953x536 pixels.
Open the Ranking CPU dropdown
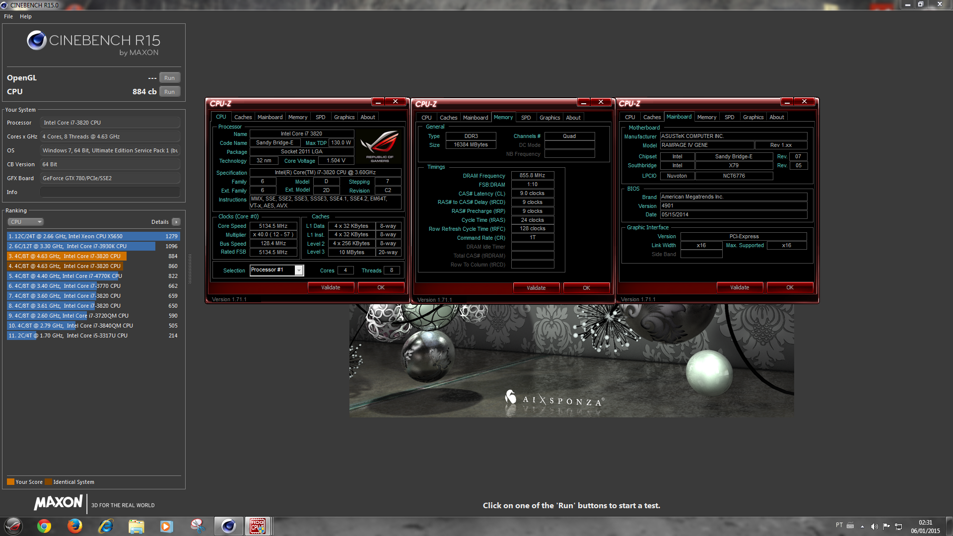pyautogui.click(x=25, y=222)
